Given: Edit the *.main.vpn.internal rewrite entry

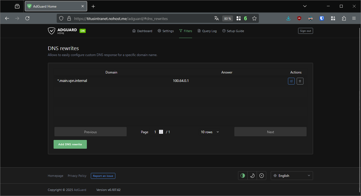Looking at the screenshot, I should pyautogui.click(x=291, y=81).
